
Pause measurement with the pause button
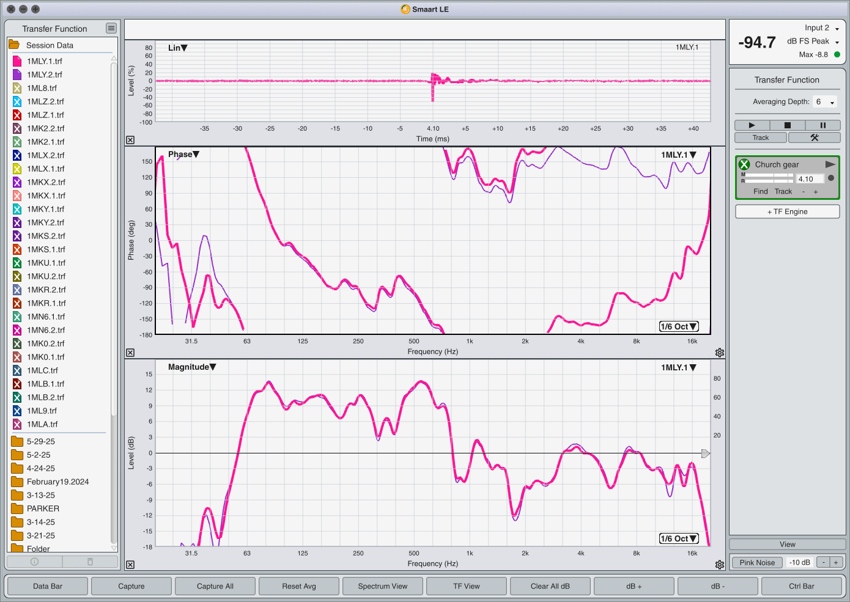point(823,125)
